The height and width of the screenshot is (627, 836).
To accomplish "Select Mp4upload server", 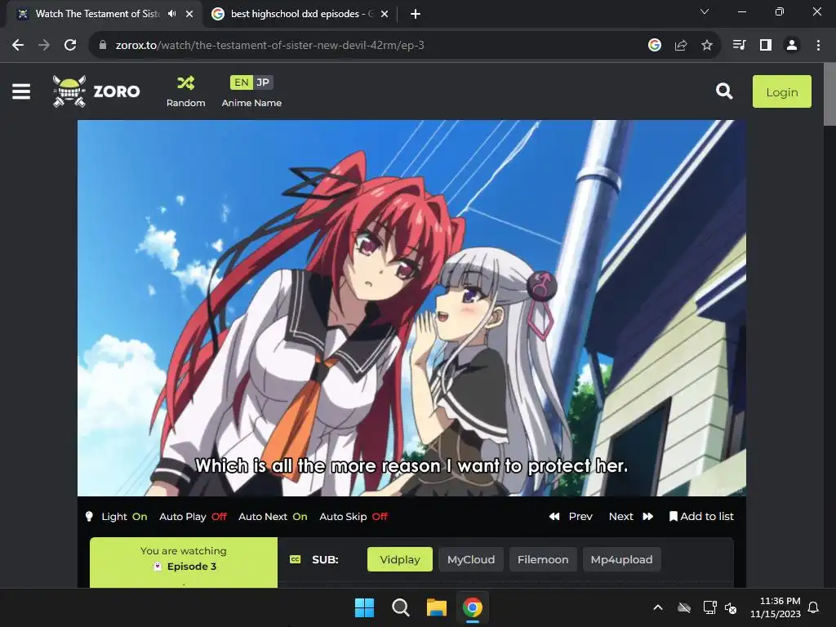I will pyautogui.click(x=621, y=559).
